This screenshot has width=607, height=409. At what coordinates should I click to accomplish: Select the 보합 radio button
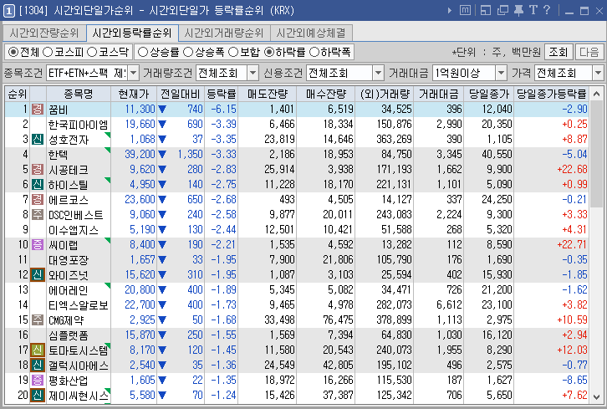point(233,52)
